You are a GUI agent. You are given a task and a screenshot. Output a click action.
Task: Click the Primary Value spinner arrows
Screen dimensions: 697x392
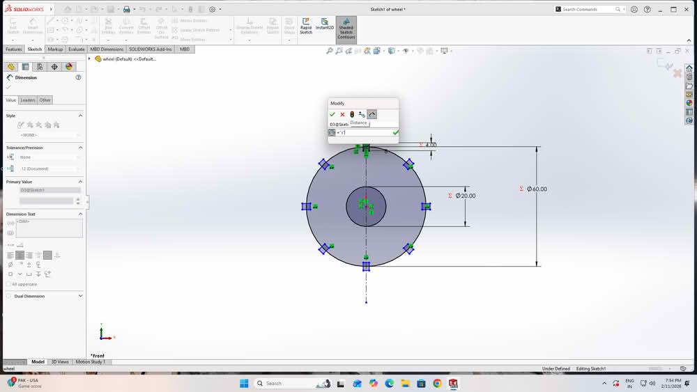[78, 201]
